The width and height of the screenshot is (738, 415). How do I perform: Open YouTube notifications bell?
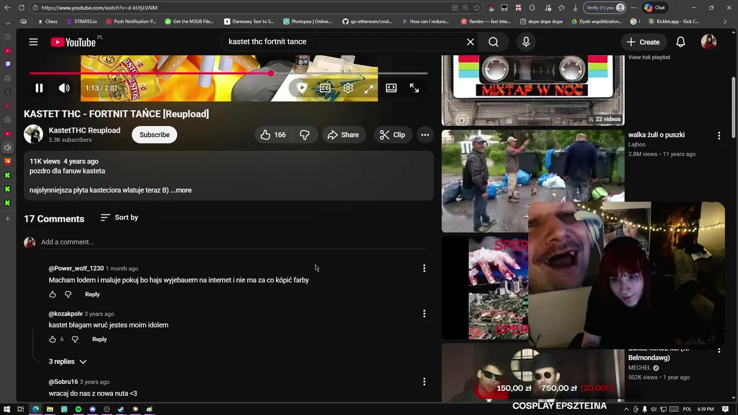point(680,42)
